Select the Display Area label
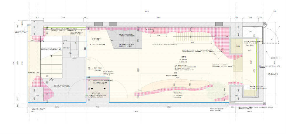Viewport: 286px width, 134px height. click(177, 93)
